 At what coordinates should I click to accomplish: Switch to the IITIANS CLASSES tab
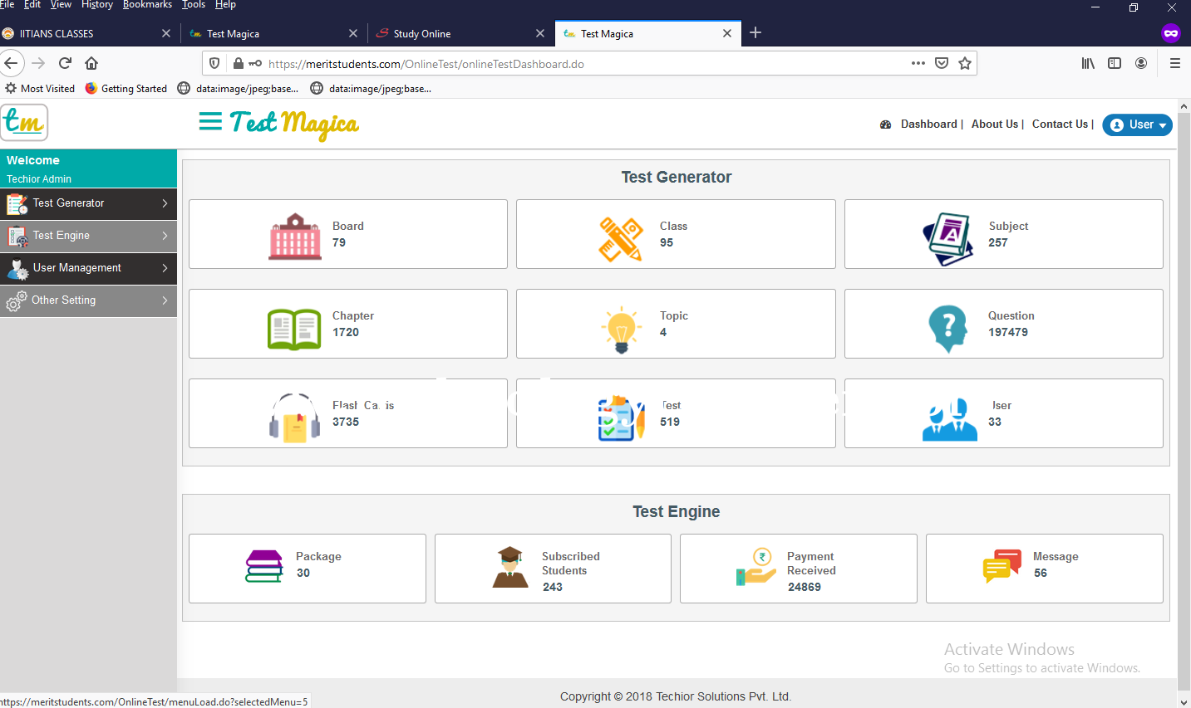pyautogui.click(x=87, y=33)
